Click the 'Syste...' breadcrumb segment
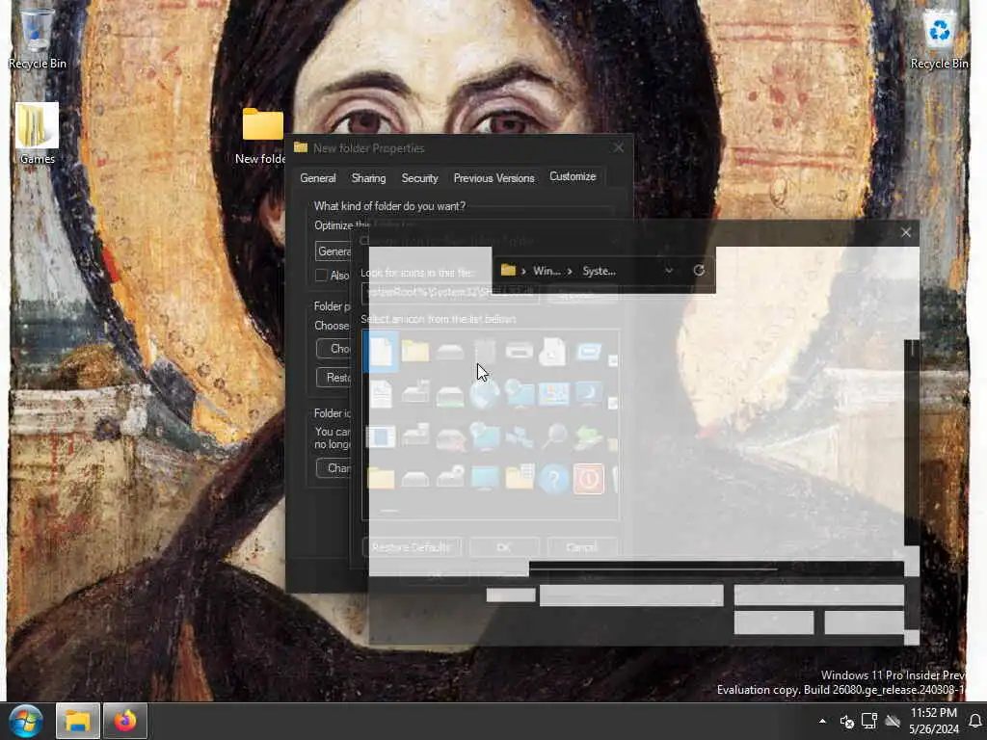The height and width of the screenshot is (740, 987). click(599, 271)
